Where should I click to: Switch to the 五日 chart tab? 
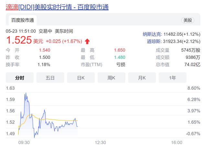(50, 78)
